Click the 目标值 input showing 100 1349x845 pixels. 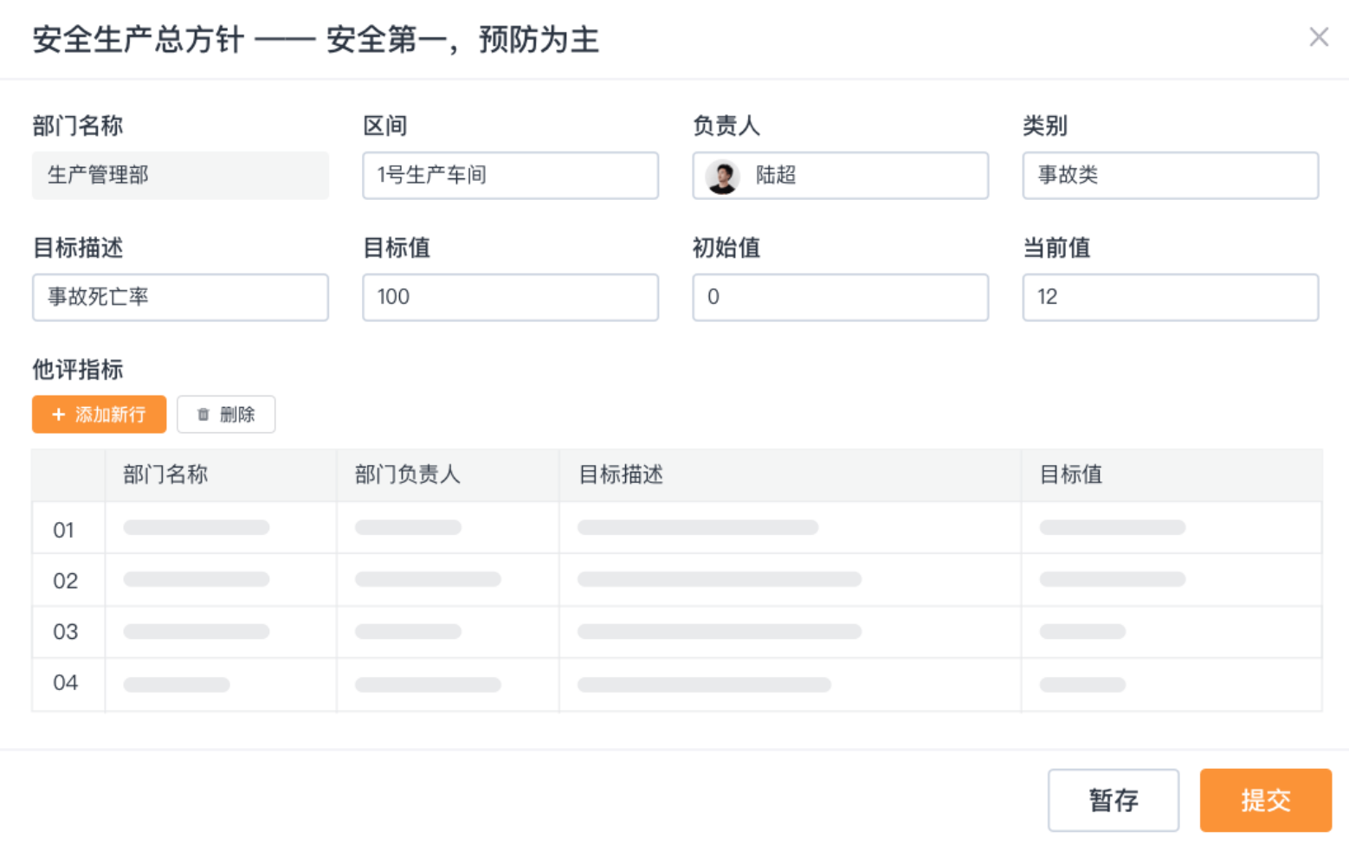510,297
